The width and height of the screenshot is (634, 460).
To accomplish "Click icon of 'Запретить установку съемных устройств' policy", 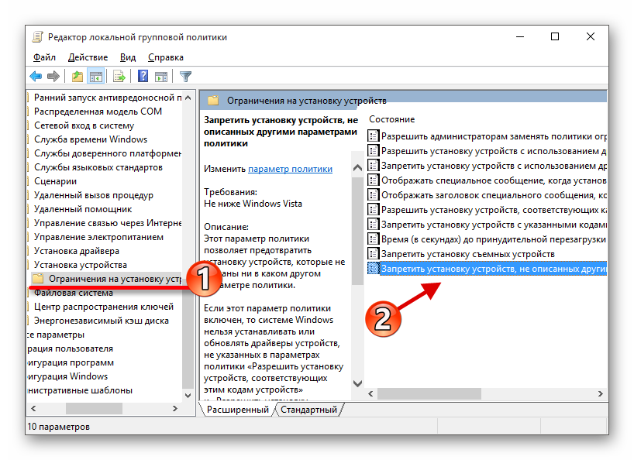I will click(374, 254).
